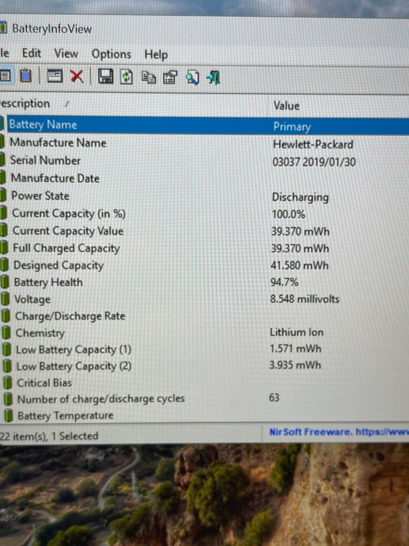Click the value 03037 2019/01/30
409x546 pixels.
[x=314, y=162]
